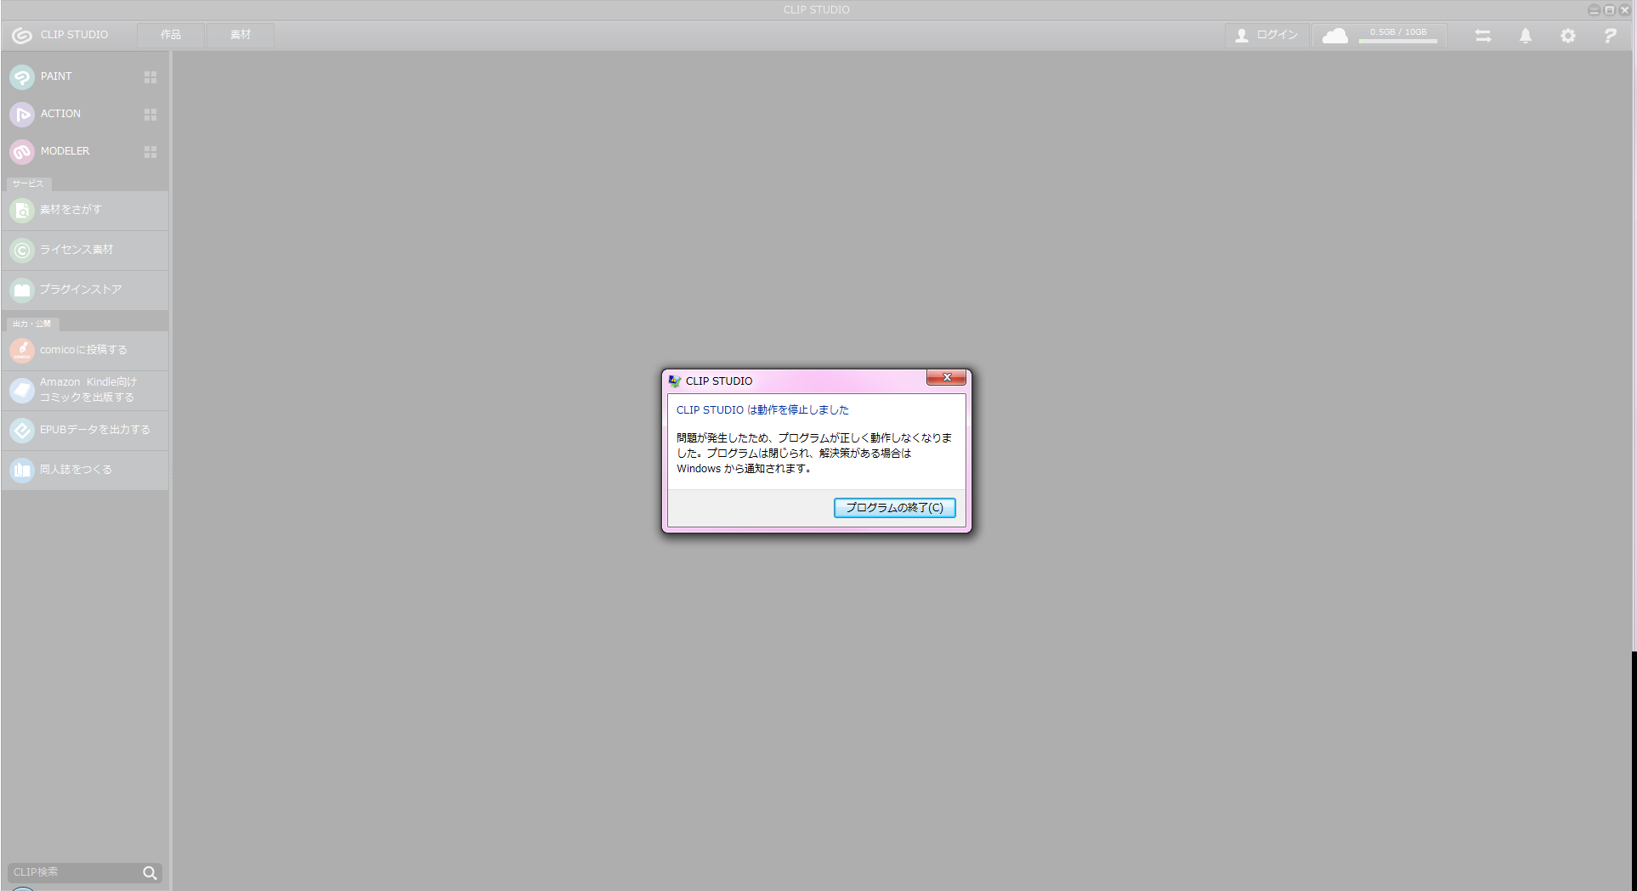Minimize the CLIP STUDIO main window
Image resolution: width=1637 pixels, height=891 pixels.
click(1594, 10)
